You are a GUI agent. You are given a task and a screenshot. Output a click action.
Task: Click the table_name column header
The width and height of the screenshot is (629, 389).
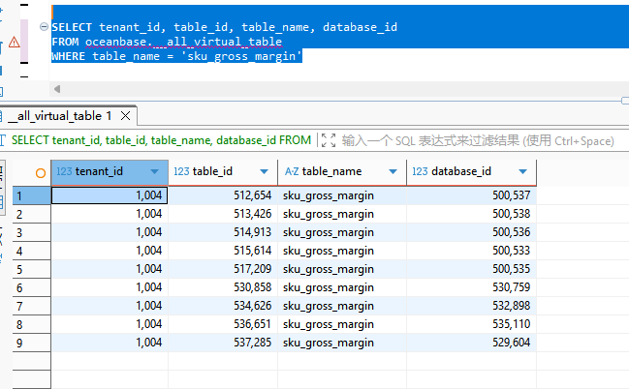pyautogui.click(x=331, y=171)
